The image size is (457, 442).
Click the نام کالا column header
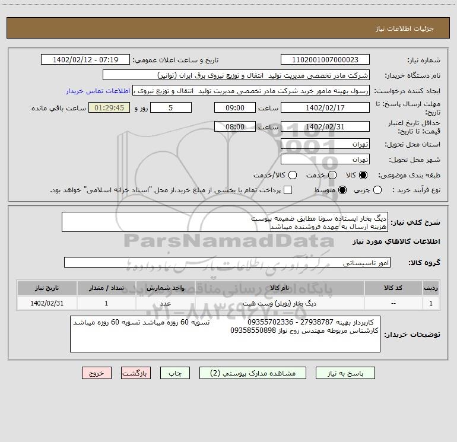click(x=280, y=288)
